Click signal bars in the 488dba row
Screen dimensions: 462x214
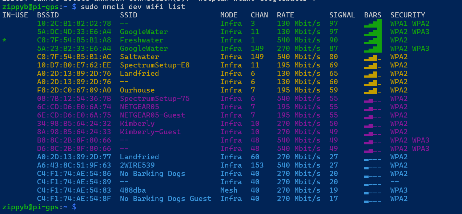(x=373, y=190)
